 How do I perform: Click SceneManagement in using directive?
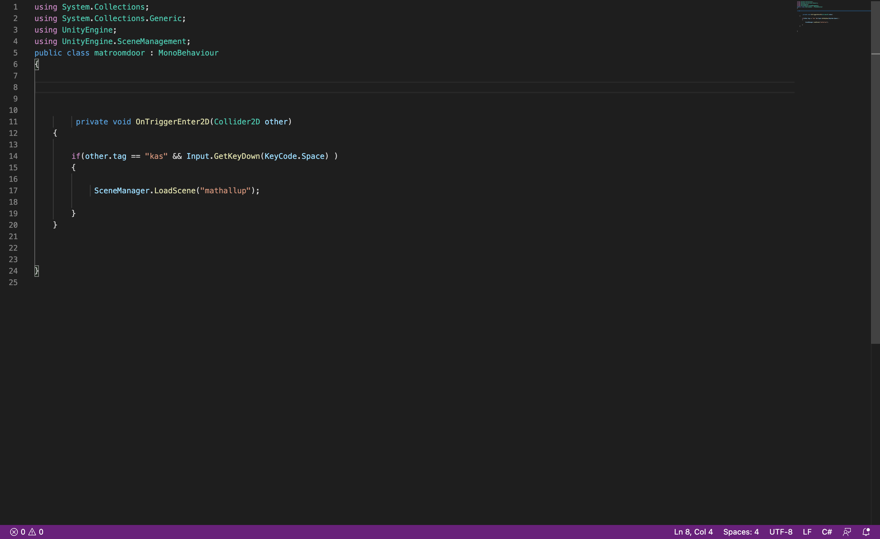click(x=152, y=41)
